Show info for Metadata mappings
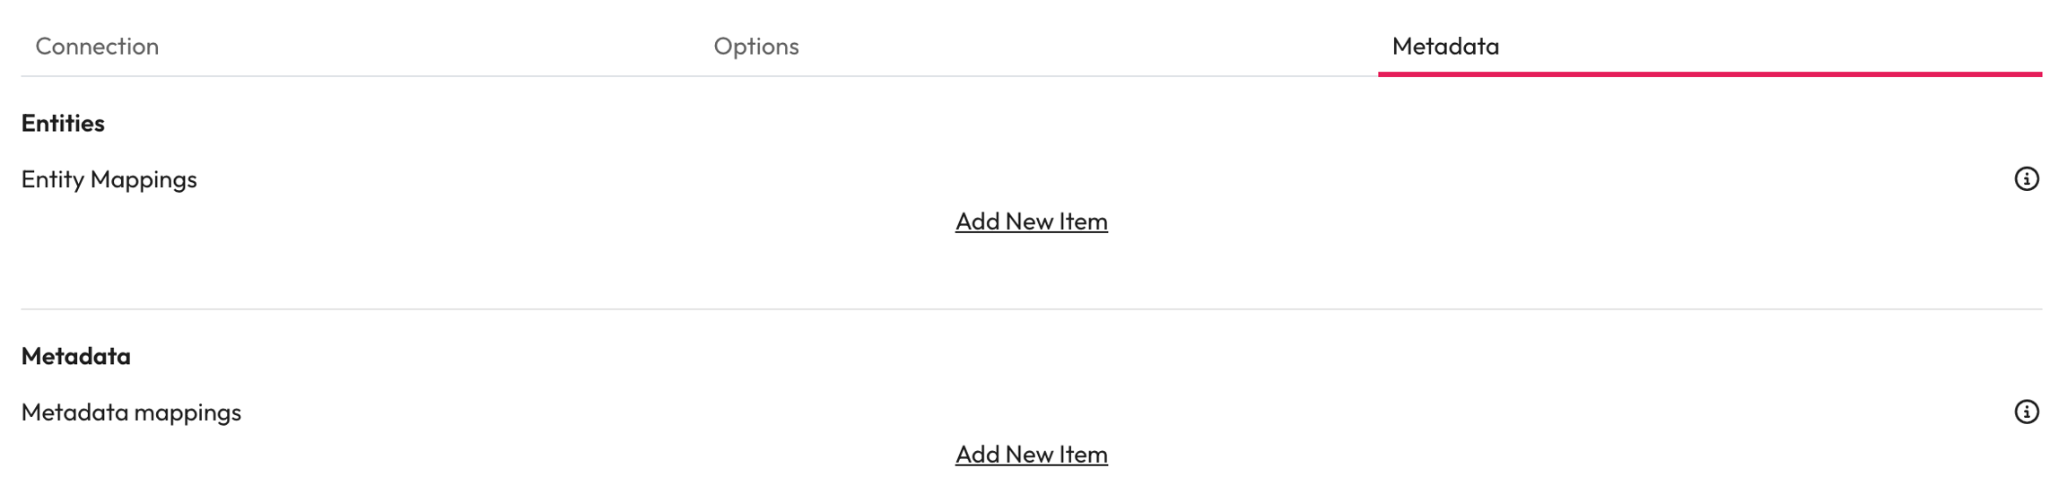Image resolution: width=2067 pixels, height=494 pixels. click(2026, 412)
